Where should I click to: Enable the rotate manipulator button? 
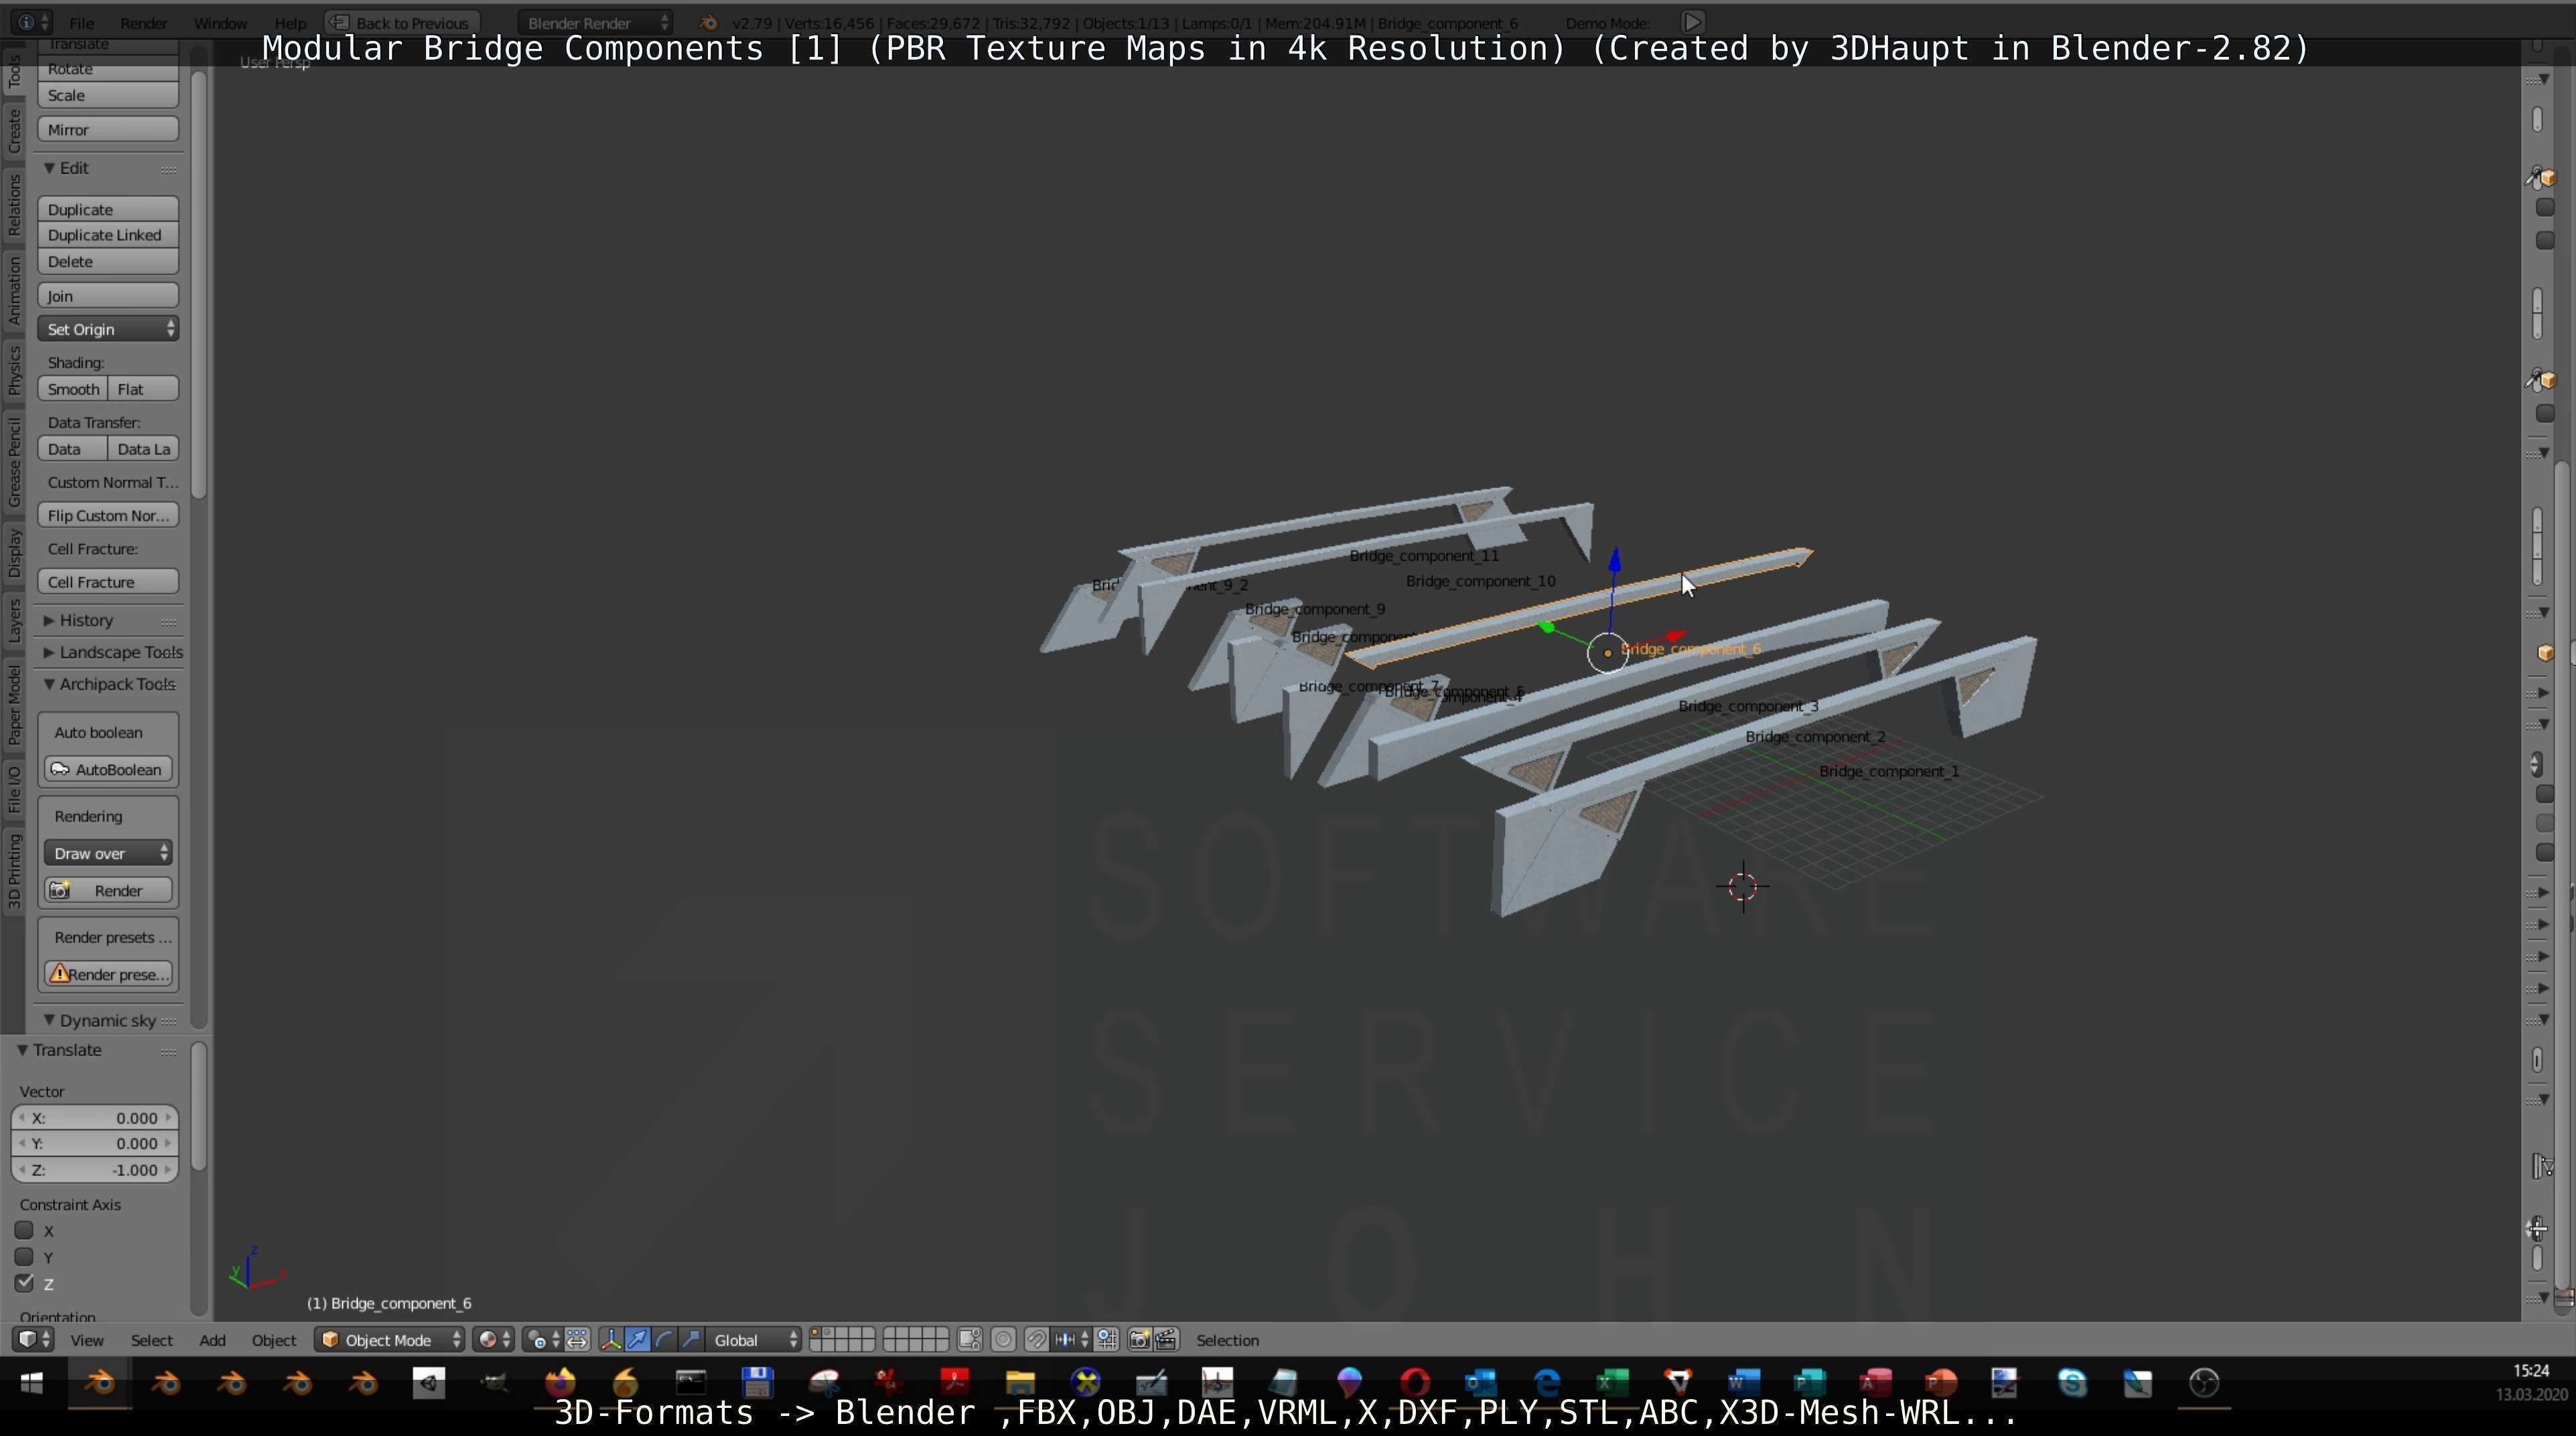point(664,1340)
